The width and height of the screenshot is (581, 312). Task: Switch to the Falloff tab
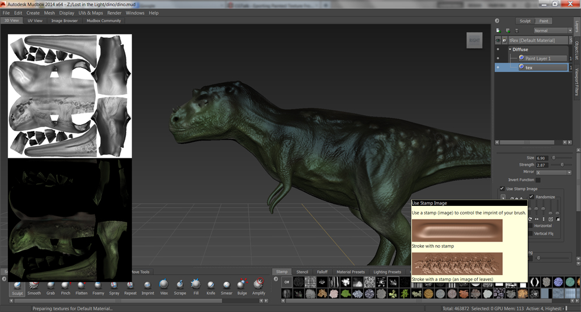(x=322, y=272)
